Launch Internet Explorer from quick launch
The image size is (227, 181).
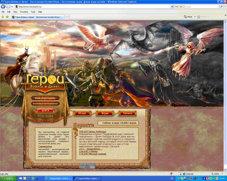29,178
